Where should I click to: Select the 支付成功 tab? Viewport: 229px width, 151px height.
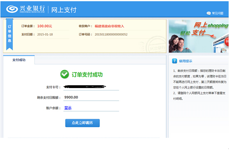pyautogui.click(x=19, y=60)
